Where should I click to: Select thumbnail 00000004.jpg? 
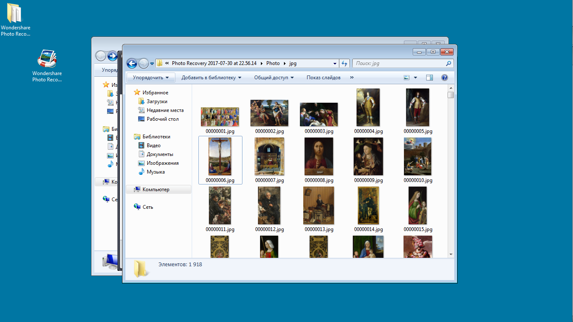[368, 107]
